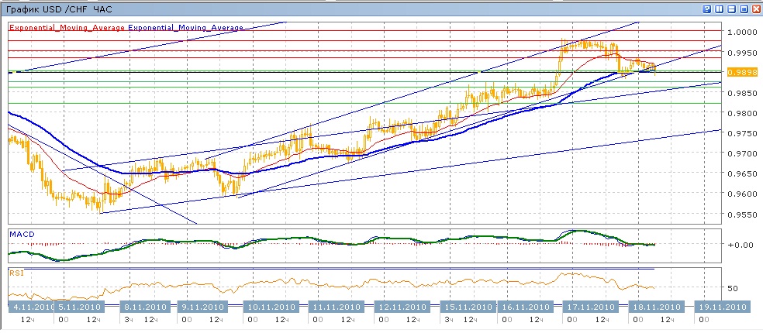Select the blue Exponential_Moving_Average legend label

186,27
